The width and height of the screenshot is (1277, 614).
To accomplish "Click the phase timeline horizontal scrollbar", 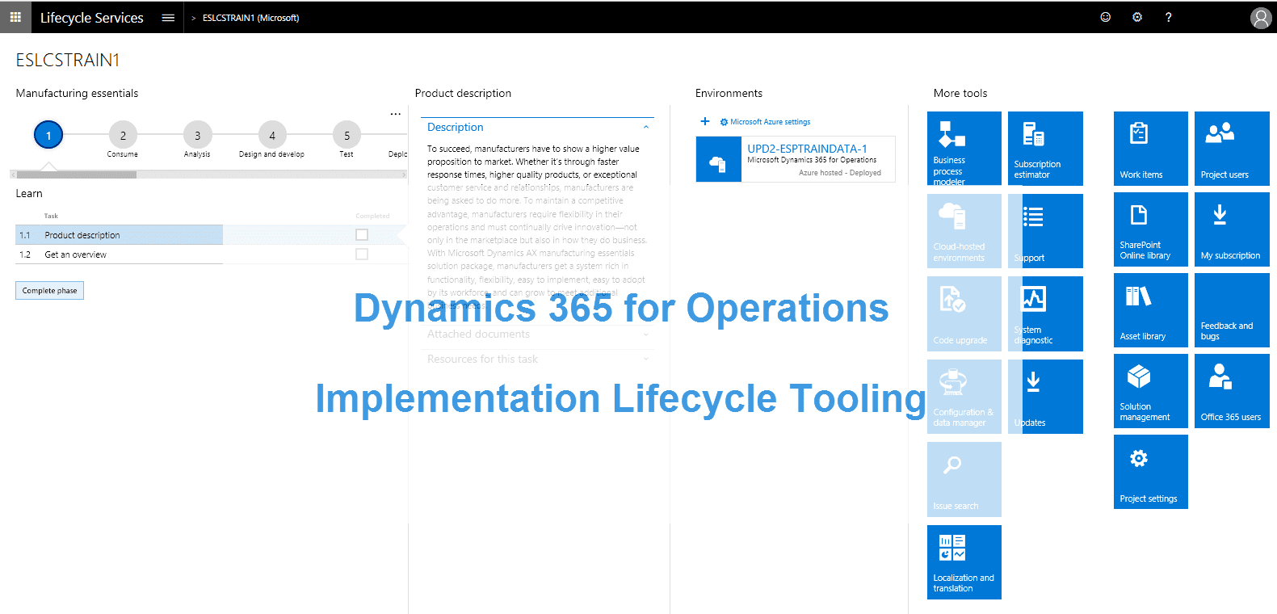I will coord(77,175).
